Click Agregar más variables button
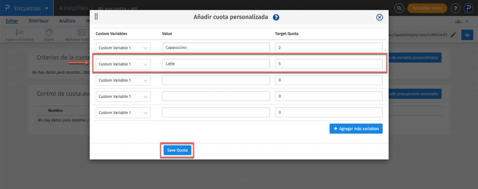The image size is (478, 189). [356, 129]
